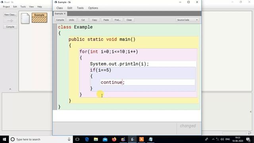Image resolution: width=254 pixels, height=143 pixels.
Task: Click the if(i==5) line
Action: point(100,70)
